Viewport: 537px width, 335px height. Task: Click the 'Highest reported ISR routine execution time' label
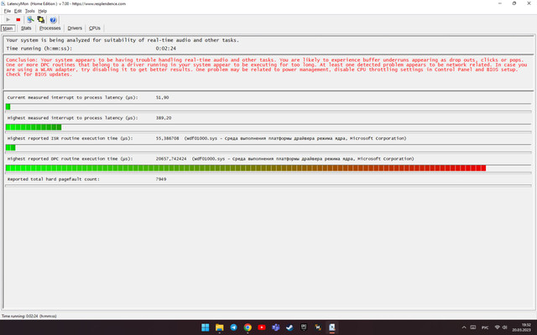(70, 138)
